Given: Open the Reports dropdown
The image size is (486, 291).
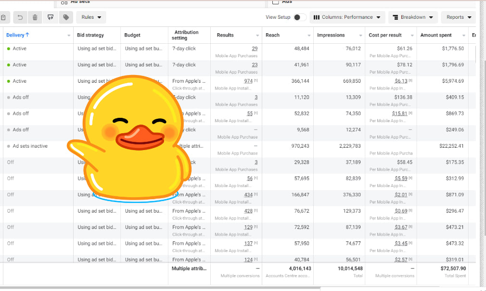Looking at the screenshot, I should pos(459,17).
